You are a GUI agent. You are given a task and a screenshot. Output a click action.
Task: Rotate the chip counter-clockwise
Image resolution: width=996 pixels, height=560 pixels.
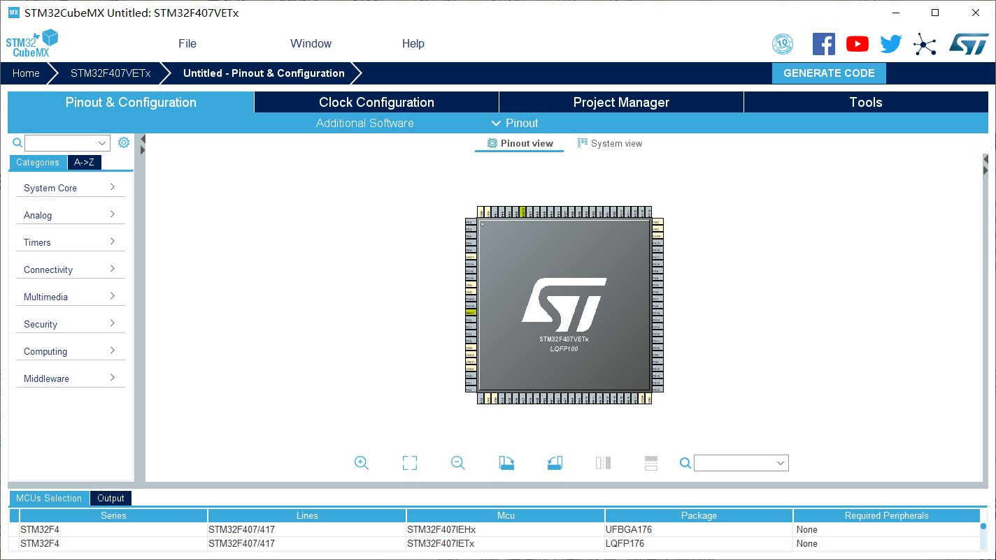tap(555, 463)
